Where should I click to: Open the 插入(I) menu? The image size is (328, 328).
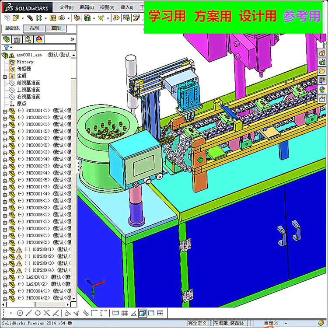coord(127,7)
